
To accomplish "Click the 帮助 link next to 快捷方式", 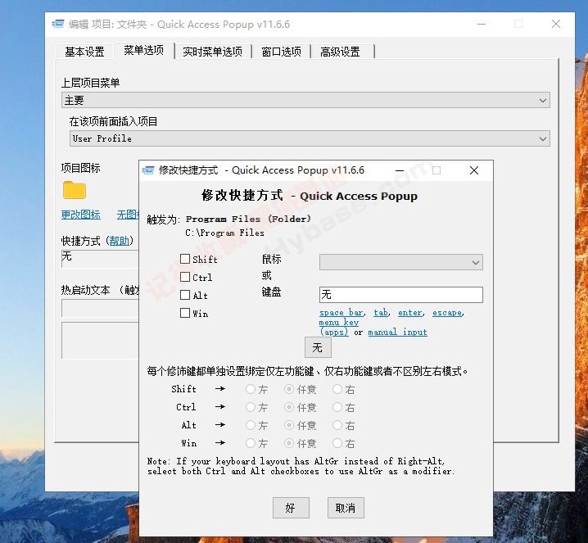I will (x=120, y=240).
